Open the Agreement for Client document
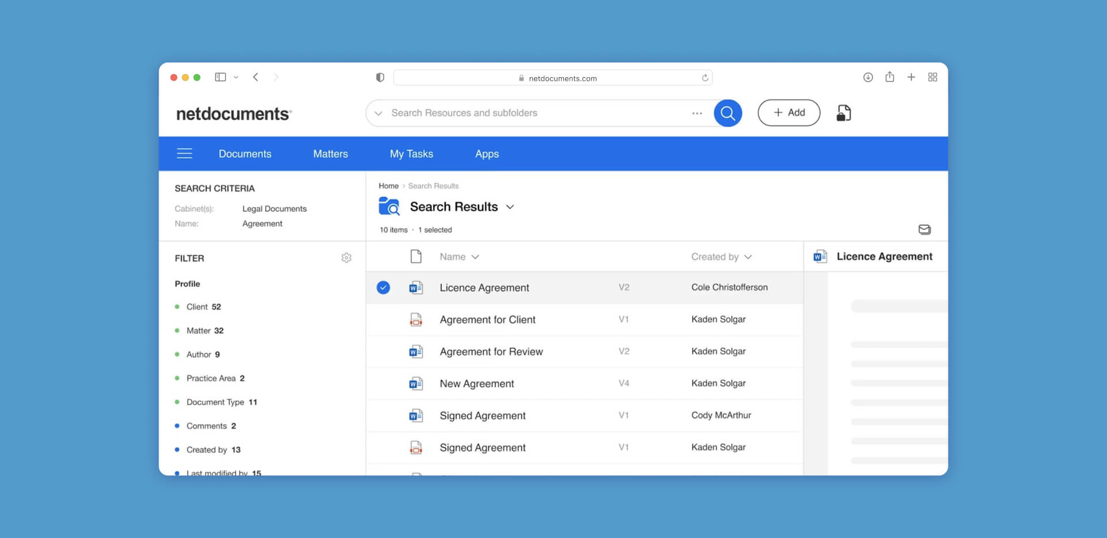1107x538 pixels. (487, 320)
